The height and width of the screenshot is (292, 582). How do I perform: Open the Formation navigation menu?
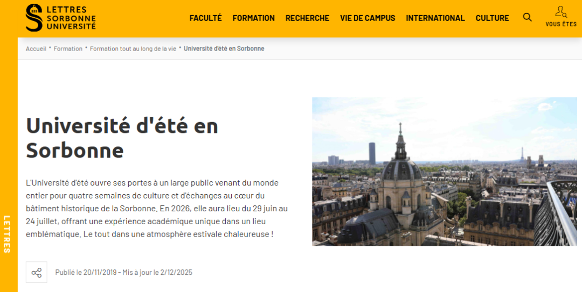click(253, 18)
